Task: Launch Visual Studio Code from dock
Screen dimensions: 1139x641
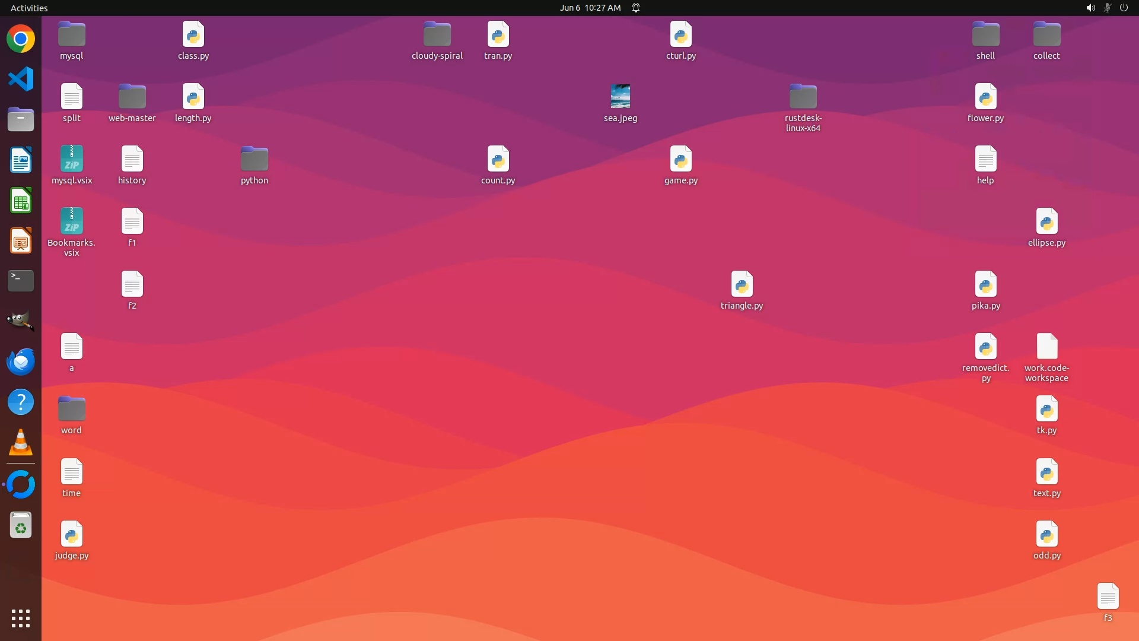Action: (x=21, y=79)
